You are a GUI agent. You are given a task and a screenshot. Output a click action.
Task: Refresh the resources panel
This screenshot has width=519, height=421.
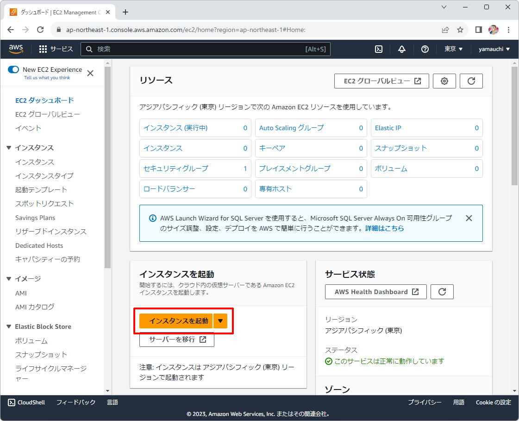[471, 81]
